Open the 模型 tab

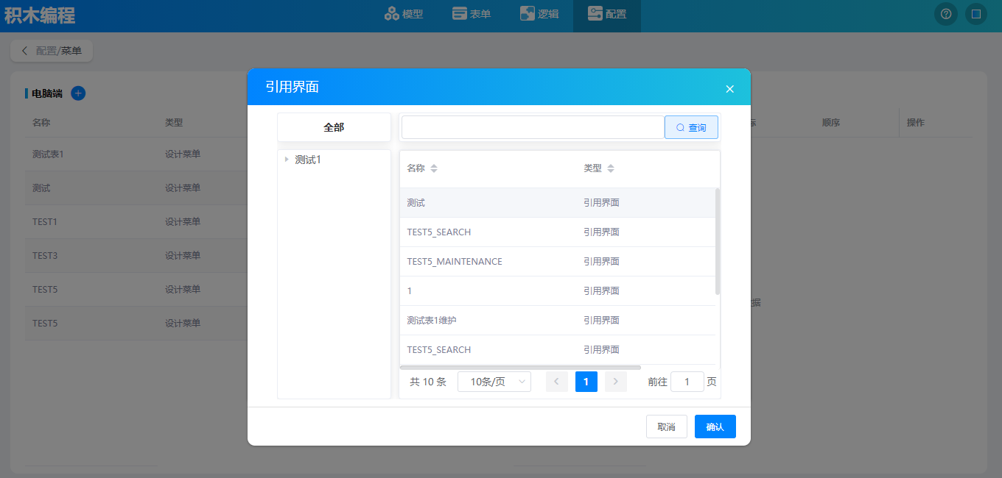coord(404,14)
